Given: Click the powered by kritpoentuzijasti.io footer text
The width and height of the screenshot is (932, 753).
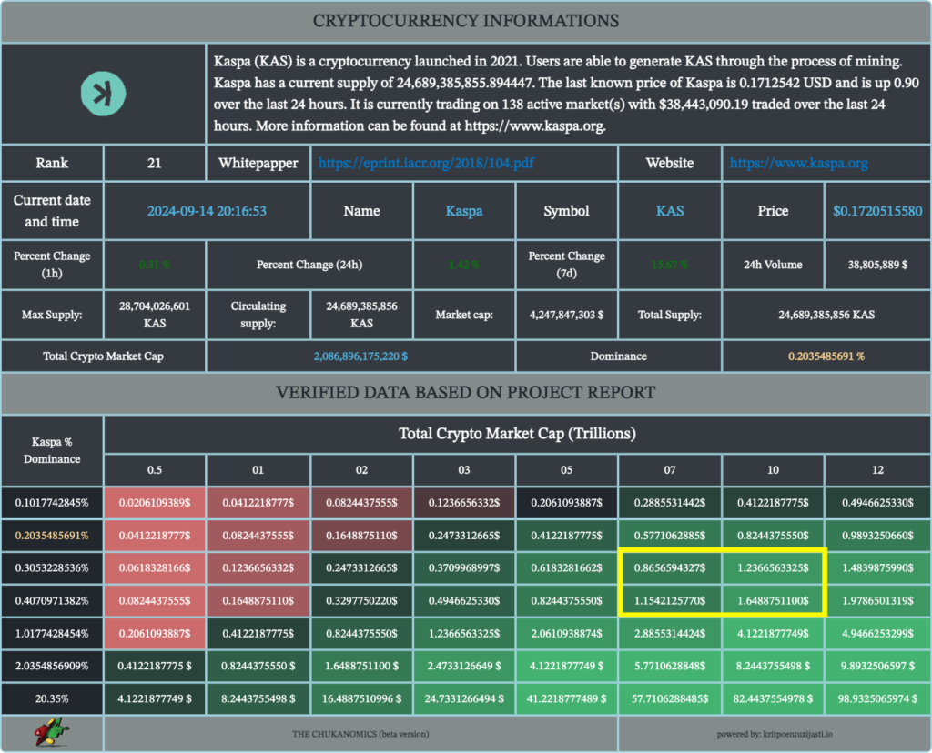Looking at the screenshot, I should [x=773, y=733].
